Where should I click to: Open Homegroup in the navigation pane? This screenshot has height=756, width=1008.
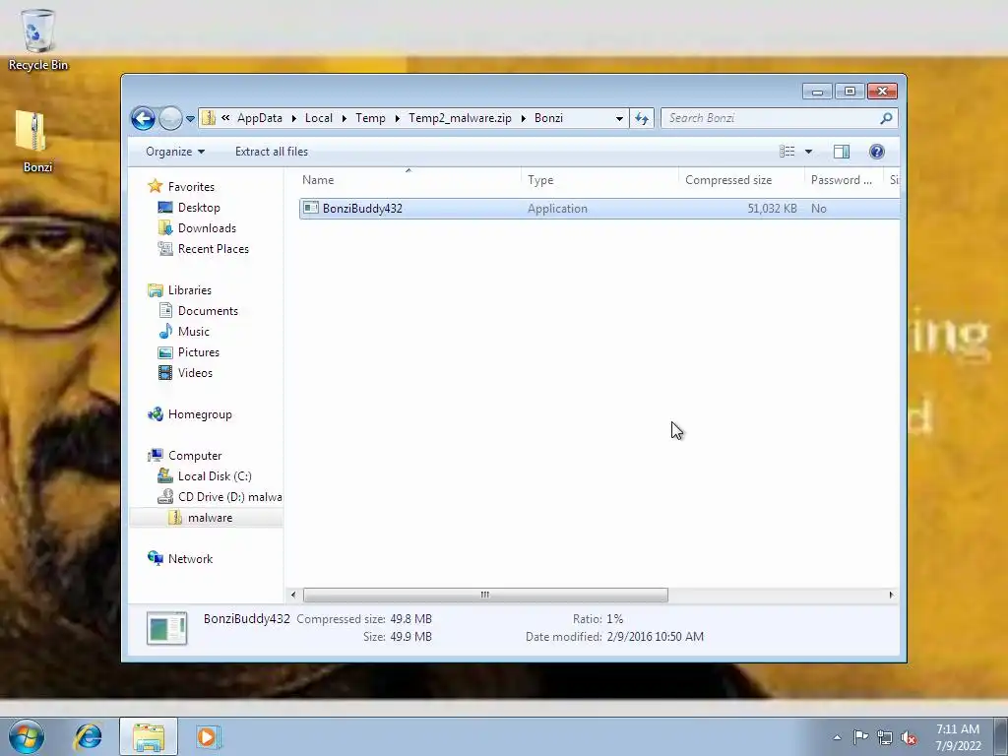(200, 414)
